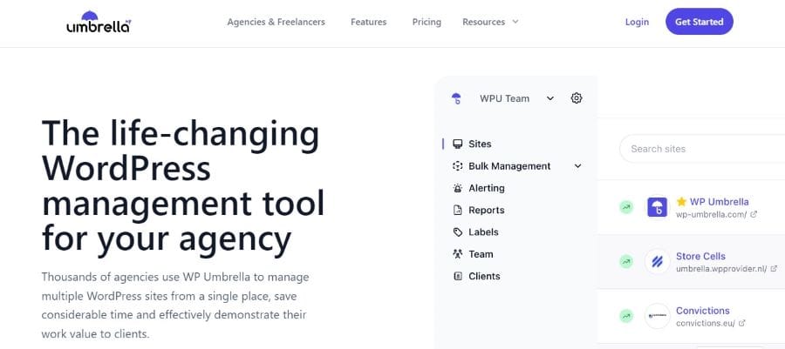The height and width of the screenshot is (349, 785).
Task: Click the WP Umbrella logo
Action: [99, 22]
